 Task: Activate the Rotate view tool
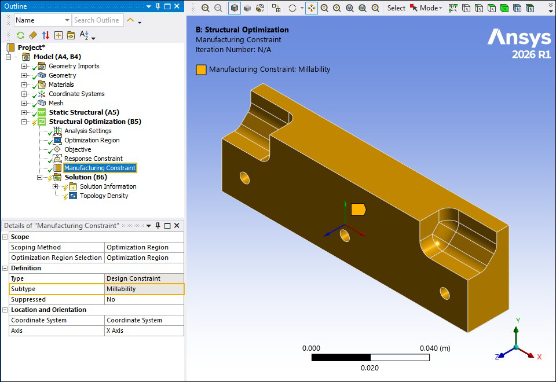pyautogui.click(x=292, y=8)
